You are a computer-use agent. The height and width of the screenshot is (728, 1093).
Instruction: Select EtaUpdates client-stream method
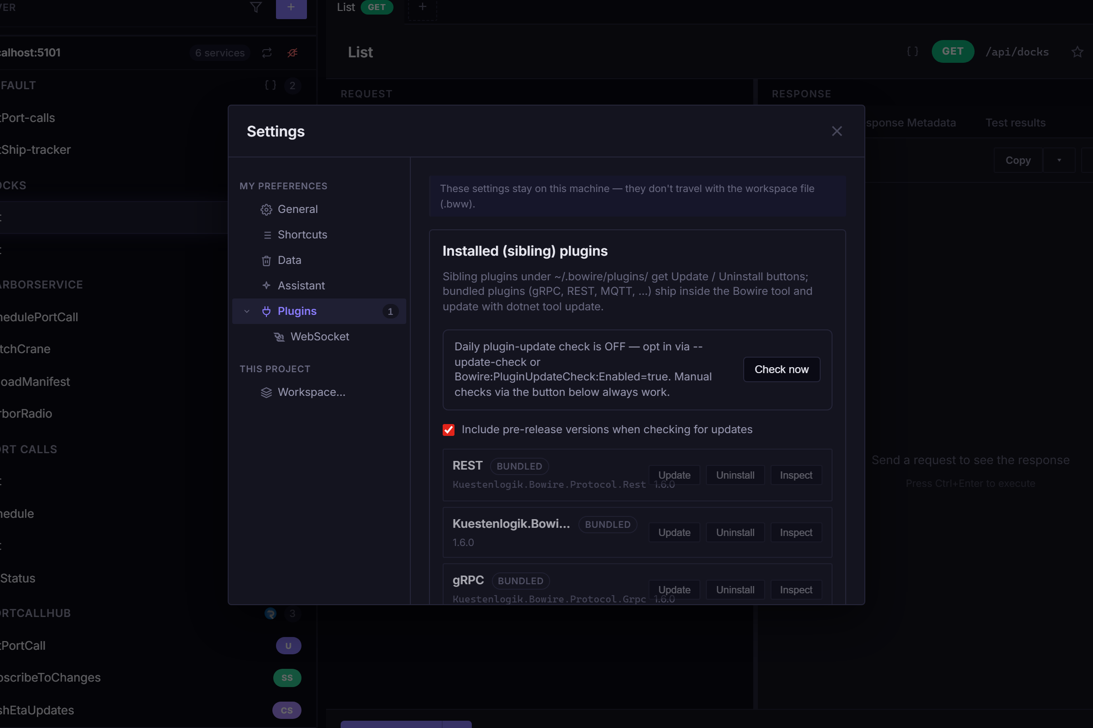pyautogui.click(x=158, y=710)
